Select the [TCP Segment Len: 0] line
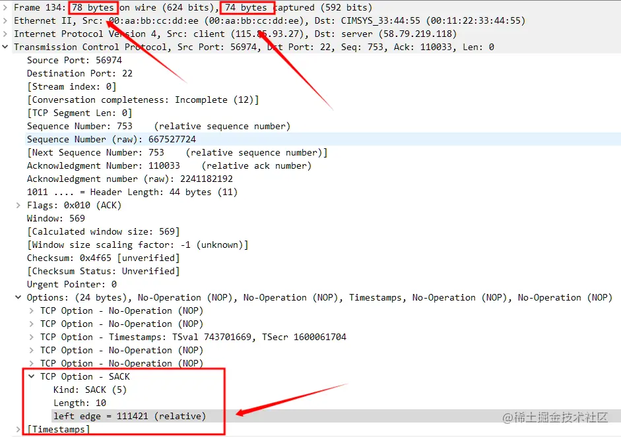The height and width of the screenshot is (437, 621). (80, 113)
